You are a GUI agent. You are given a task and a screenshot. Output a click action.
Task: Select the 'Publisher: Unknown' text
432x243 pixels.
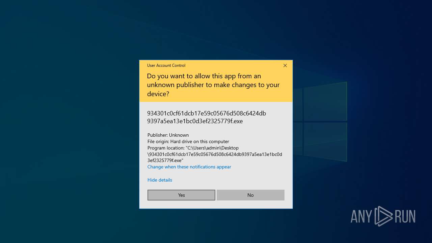tap(168, 135)
